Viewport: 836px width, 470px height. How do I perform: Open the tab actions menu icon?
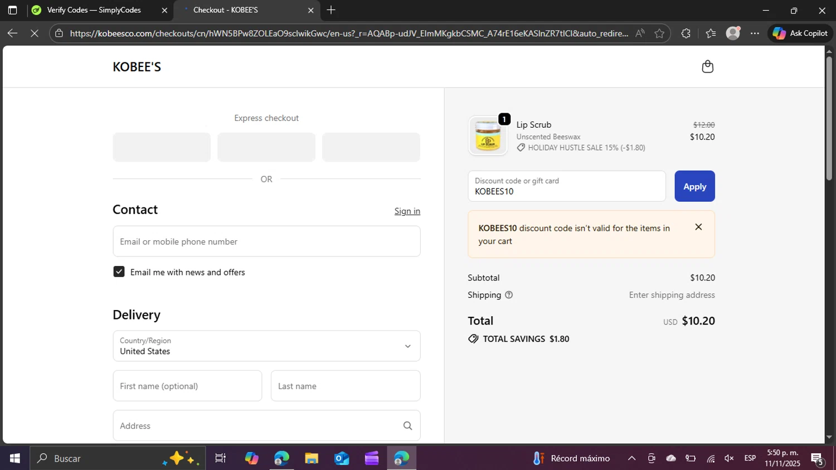[12, 10]
